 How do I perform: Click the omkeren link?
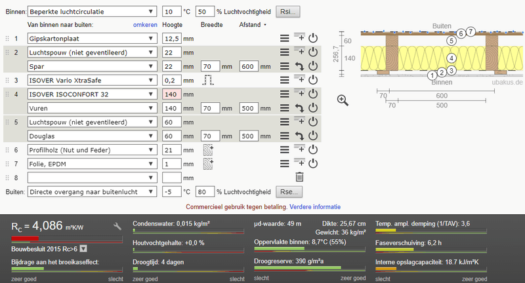point(145,25)
